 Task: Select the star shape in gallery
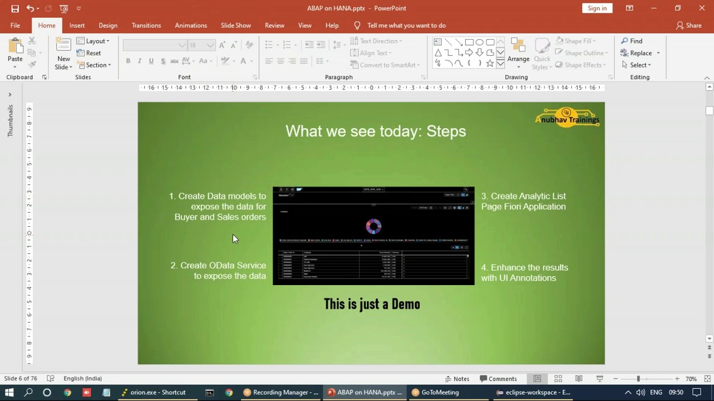click(490, 63)
